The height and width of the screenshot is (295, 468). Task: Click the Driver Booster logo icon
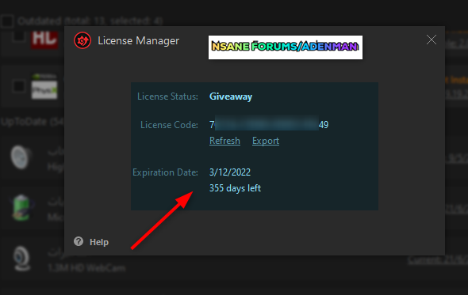coord(82,40)
